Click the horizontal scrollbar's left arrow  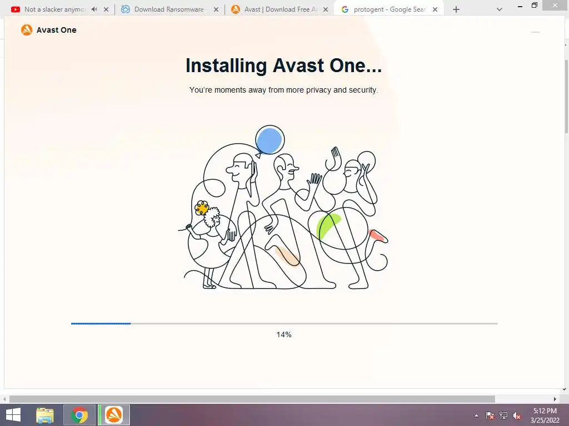[4, 399]
